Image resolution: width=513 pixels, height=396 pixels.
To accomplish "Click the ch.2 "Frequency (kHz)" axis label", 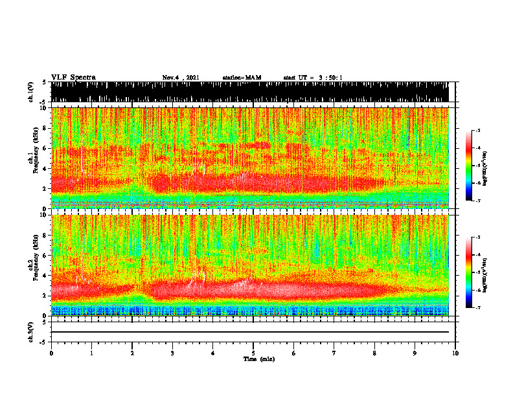I will 36,258.
